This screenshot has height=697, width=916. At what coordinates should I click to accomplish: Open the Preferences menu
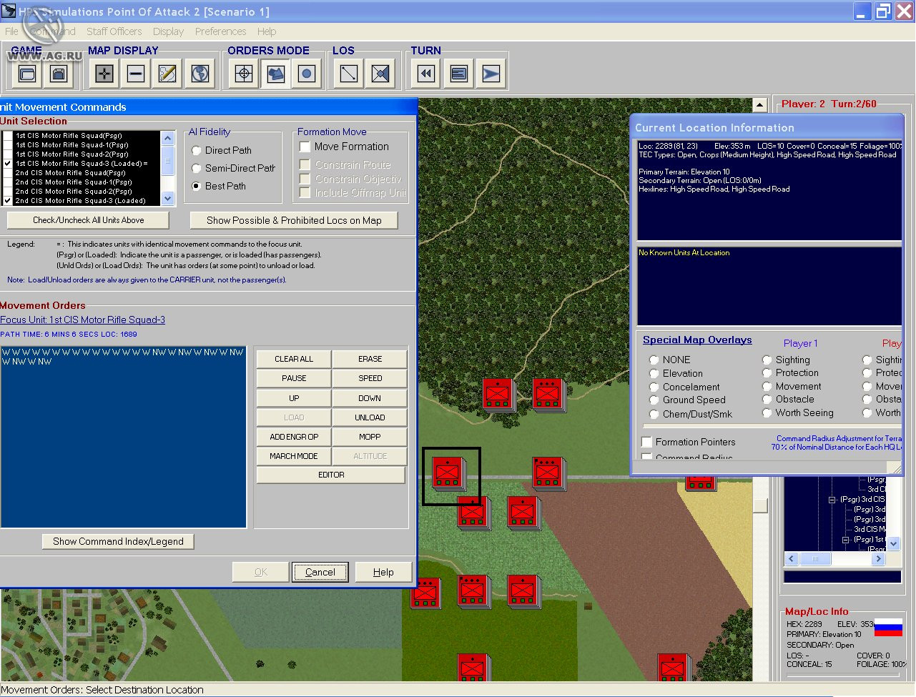pos(220,31)
